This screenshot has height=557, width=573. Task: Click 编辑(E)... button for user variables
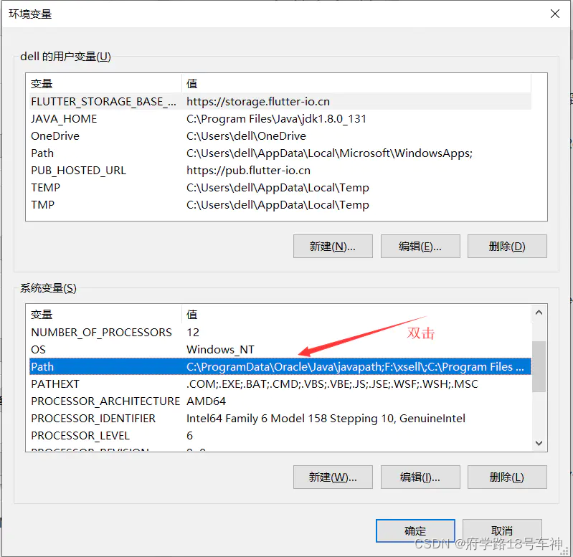click(x=420, y=246)
